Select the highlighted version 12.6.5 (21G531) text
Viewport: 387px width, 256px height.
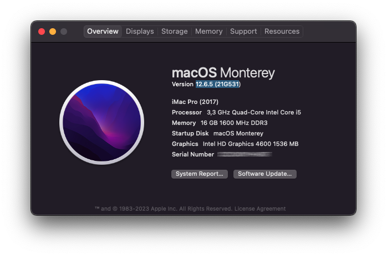[x=218, y=84]
